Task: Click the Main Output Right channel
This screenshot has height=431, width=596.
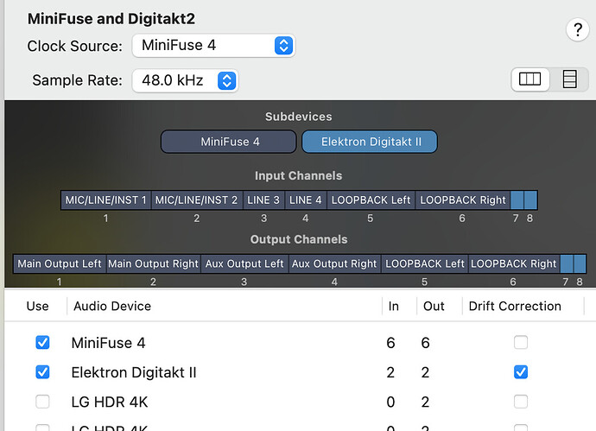Action: click(x=153, y=264)
